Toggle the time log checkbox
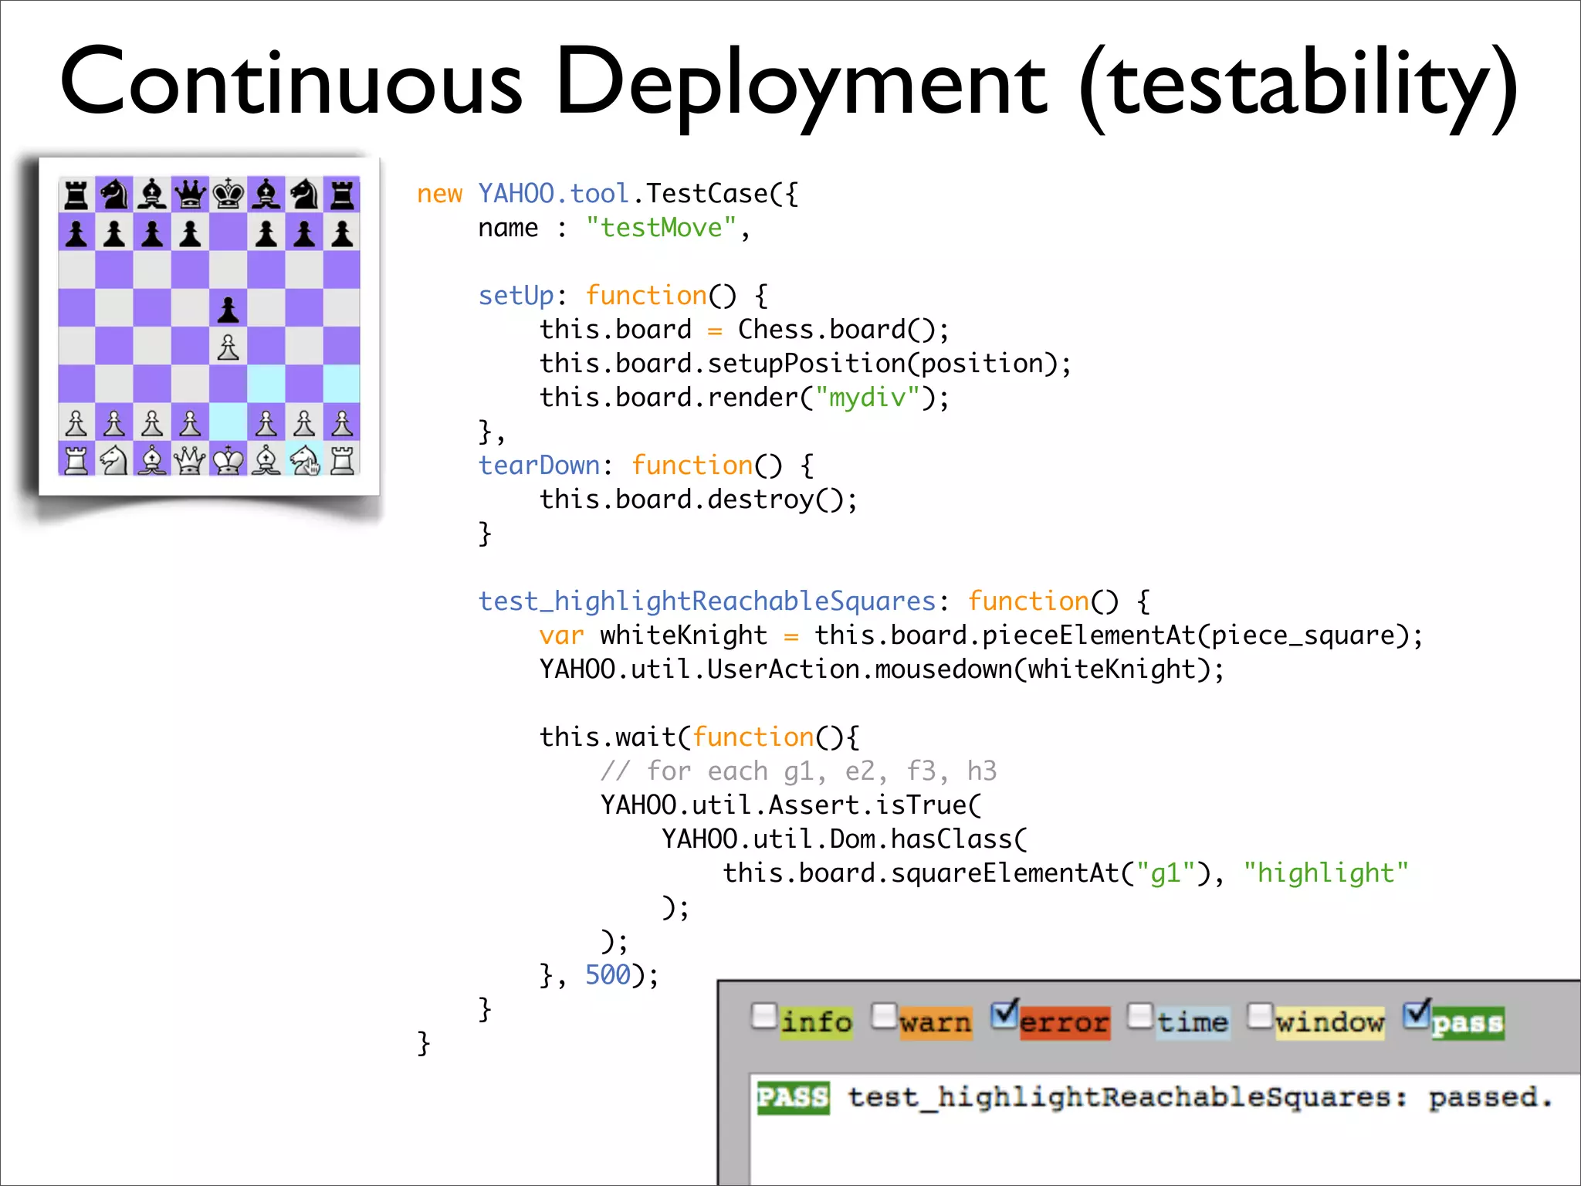This screenshot has width=1581, height=1186. 1140,1016
